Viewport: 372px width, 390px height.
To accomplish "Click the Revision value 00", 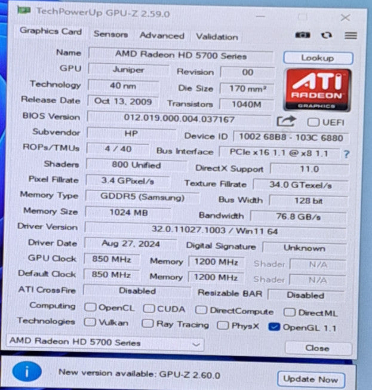I will tap(247, 72).
